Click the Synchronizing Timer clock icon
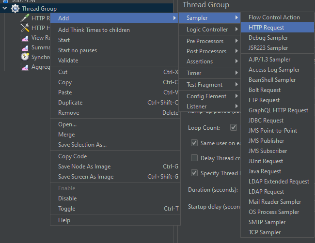 pos(25,57)
